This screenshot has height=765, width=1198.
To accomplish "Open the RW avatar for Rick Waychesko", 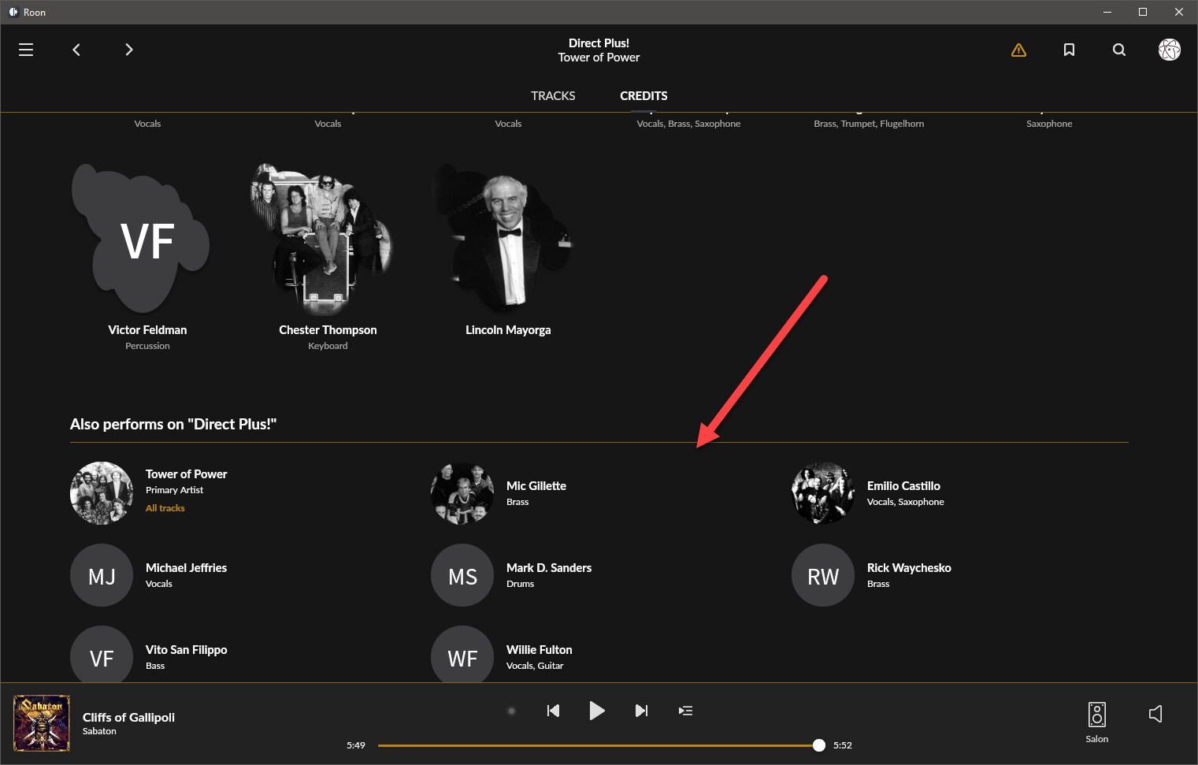I will (x=823, y=575).
